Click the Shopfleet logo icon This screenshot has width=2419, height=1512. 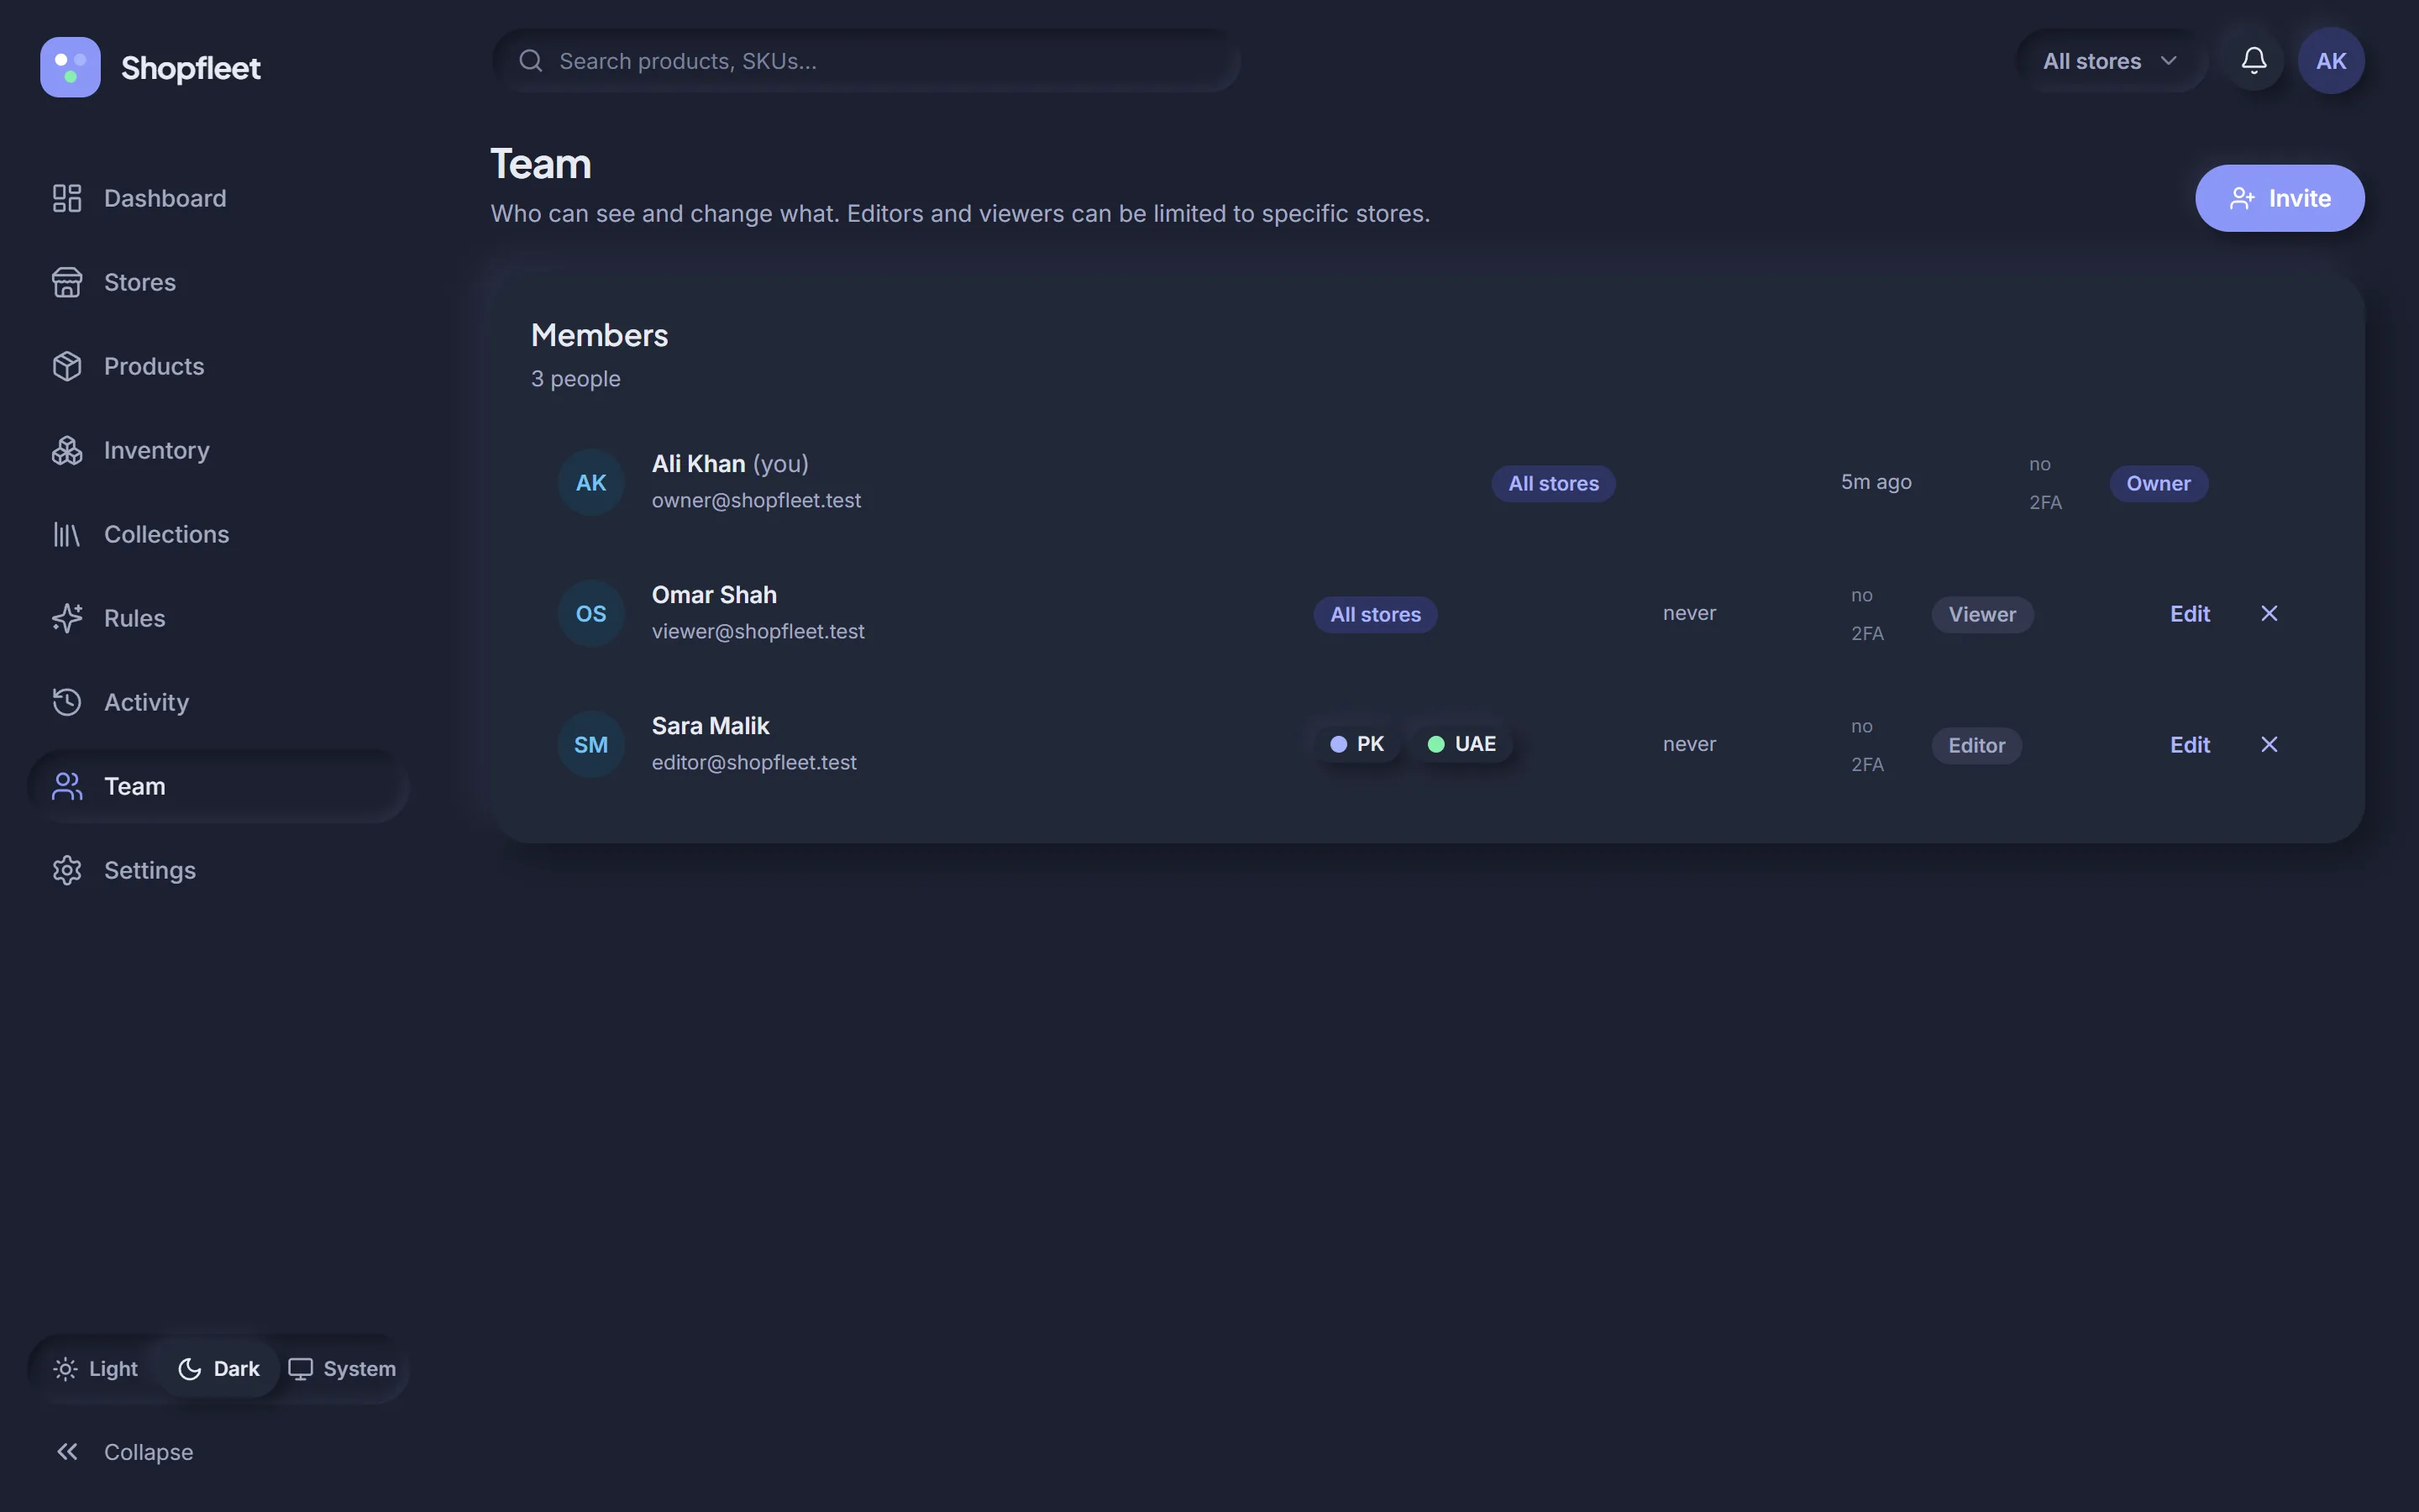point(70,67)
